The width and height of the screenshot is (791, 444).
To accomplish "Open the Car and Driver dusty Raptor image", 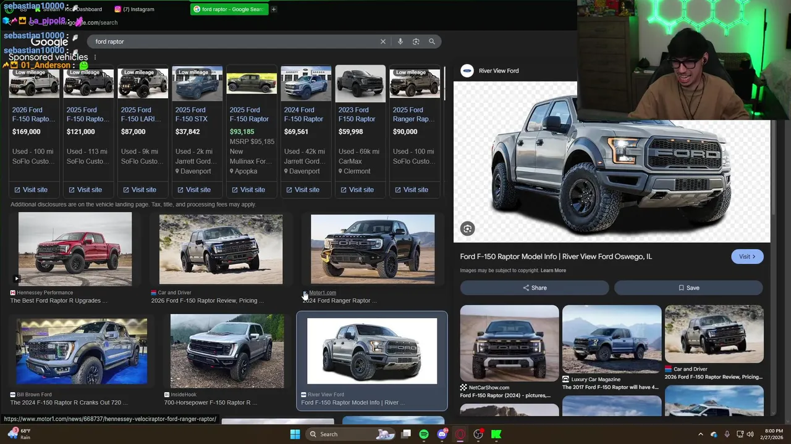I will [x=221, y=249].
